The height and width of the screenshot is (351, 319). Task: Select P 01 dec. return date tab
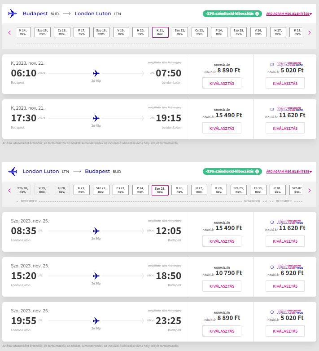click(278, 190)
